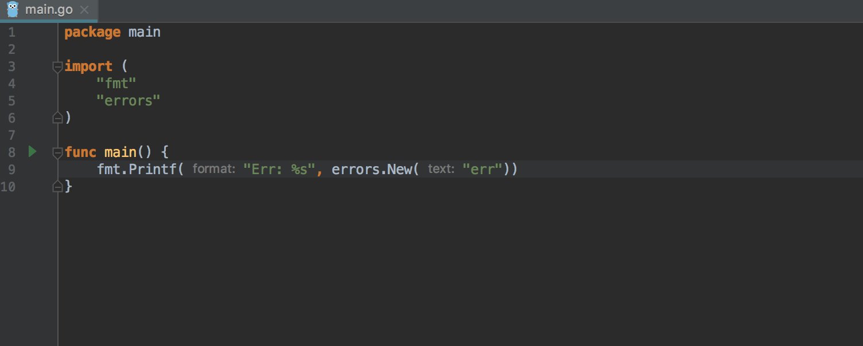Viewport: 863px width, 346px height.
Task: Click the errors.New call
Action: (x=373, y=170)
